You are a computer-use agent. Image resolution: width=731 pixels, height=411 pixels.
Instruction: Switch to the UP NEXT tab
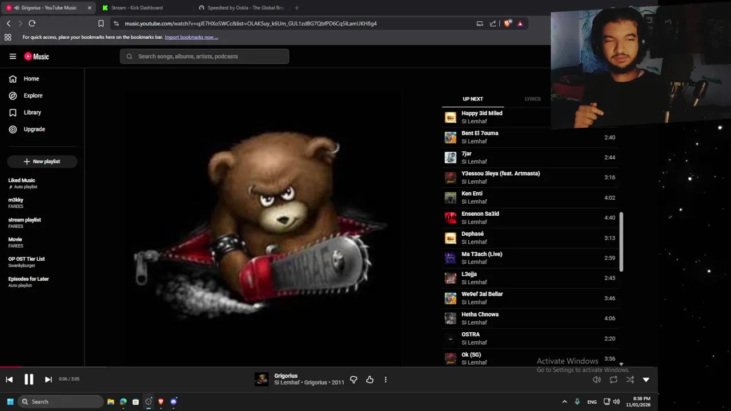tap(473, 99)
